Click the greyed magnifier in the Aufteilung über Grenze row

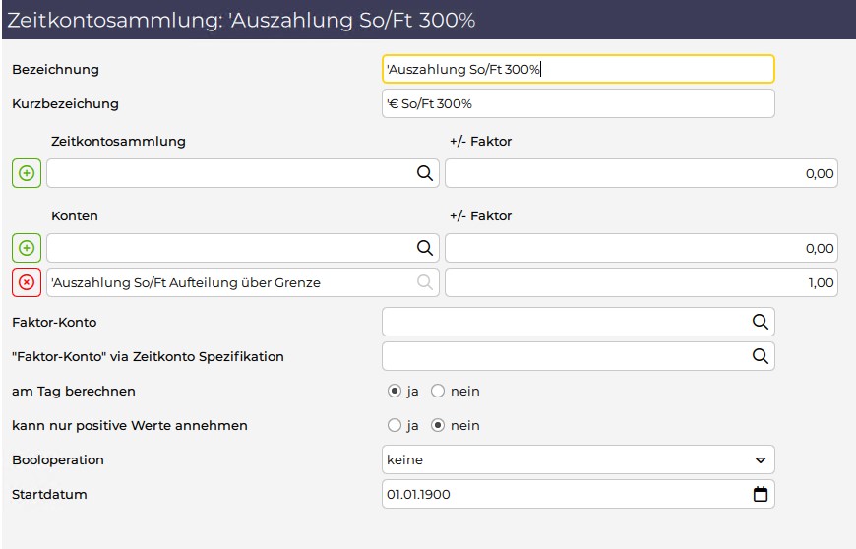click(425, 282)
